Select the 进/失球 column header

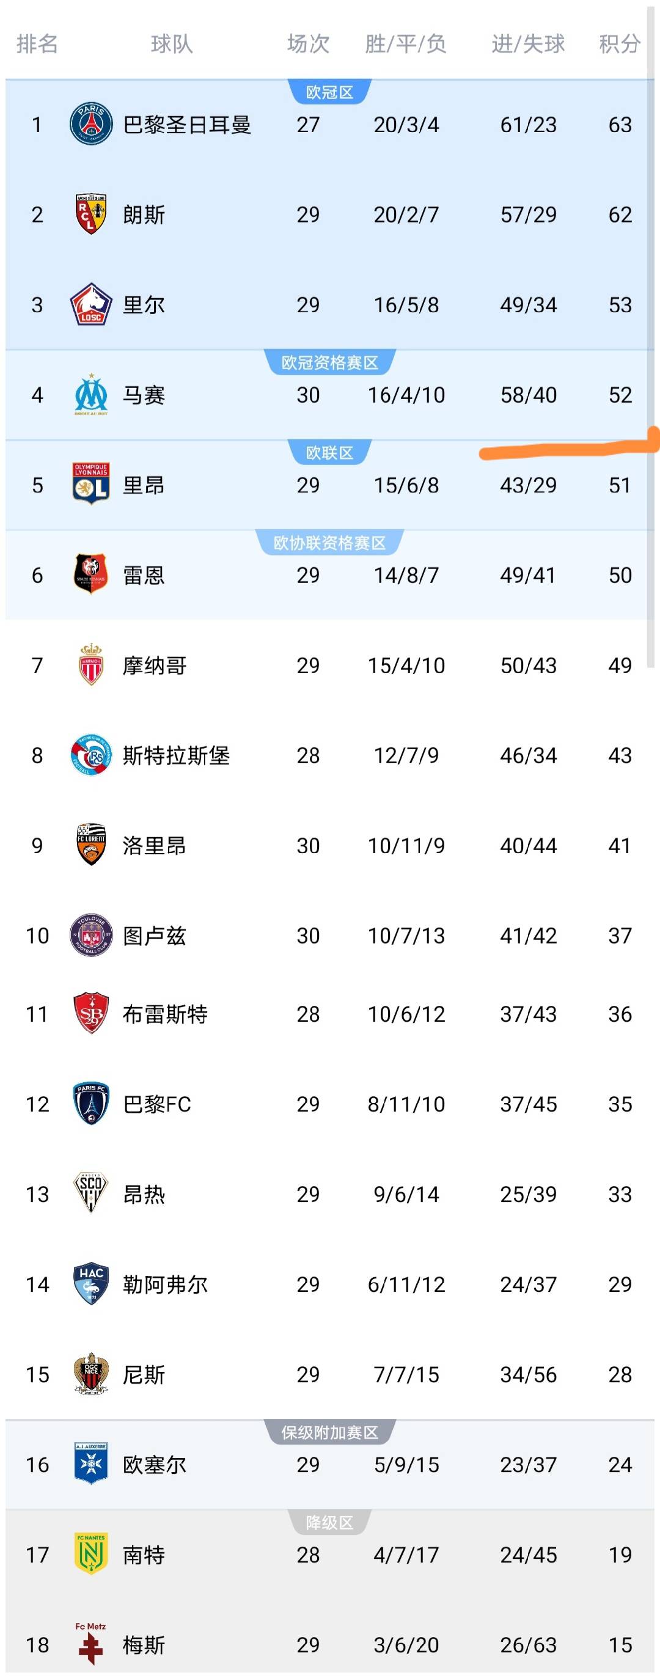[x=528, y=44]
